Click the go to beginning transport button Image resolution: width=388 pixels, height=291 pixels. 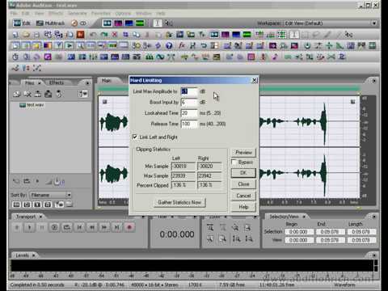point(79,227)
